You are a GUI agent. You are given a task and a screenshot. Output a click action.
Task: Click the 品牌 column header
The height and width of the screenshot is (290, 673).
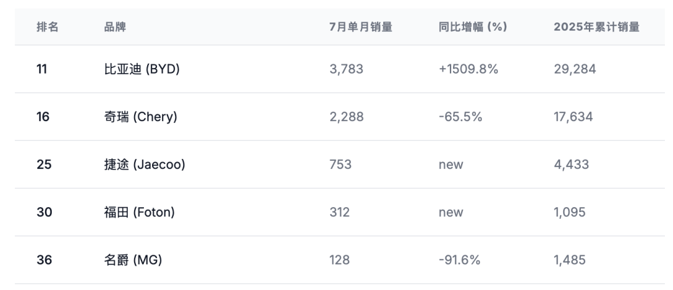(115, 27)
